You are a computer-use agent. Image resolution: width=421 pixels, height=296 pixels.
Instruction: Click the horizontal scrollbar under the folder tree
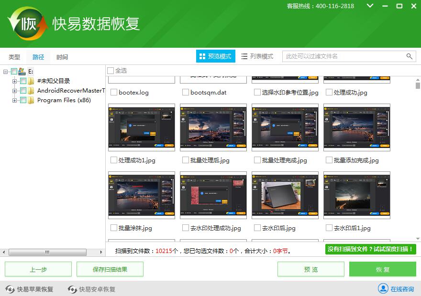48,252
